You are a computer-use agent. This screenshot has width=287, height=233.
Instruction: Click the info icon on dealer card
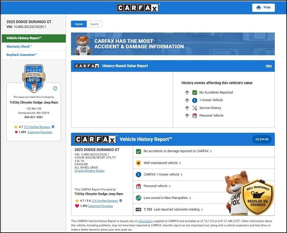pyautogui.click(x=55, y=88)
